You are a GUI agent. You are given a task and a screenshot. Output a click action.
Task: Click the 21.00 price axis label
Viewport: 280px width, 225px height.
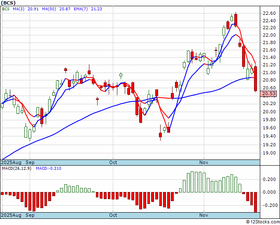point(269,73)
